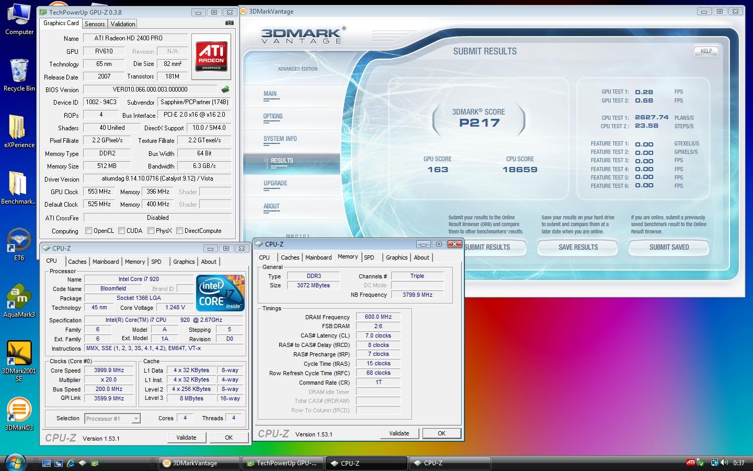
Task: Click Validate in the left CPU-Z window
Action: click(186, 438)
